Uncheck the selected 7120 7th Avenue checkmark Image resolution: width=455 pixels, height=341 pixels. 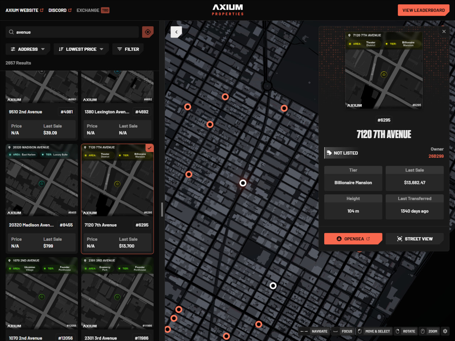click(x=150, y=148)
